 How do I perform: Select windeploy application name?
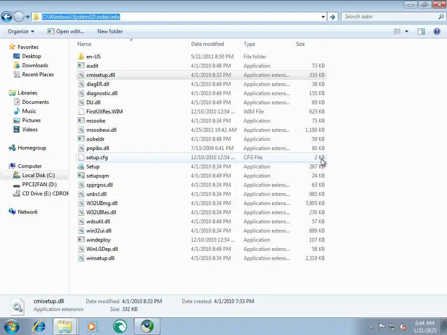pos(98,240)
